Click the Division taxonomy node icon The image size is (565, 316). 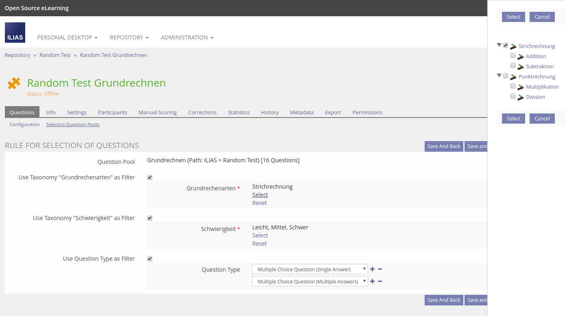pyautogui.click(x=520, y=97)
